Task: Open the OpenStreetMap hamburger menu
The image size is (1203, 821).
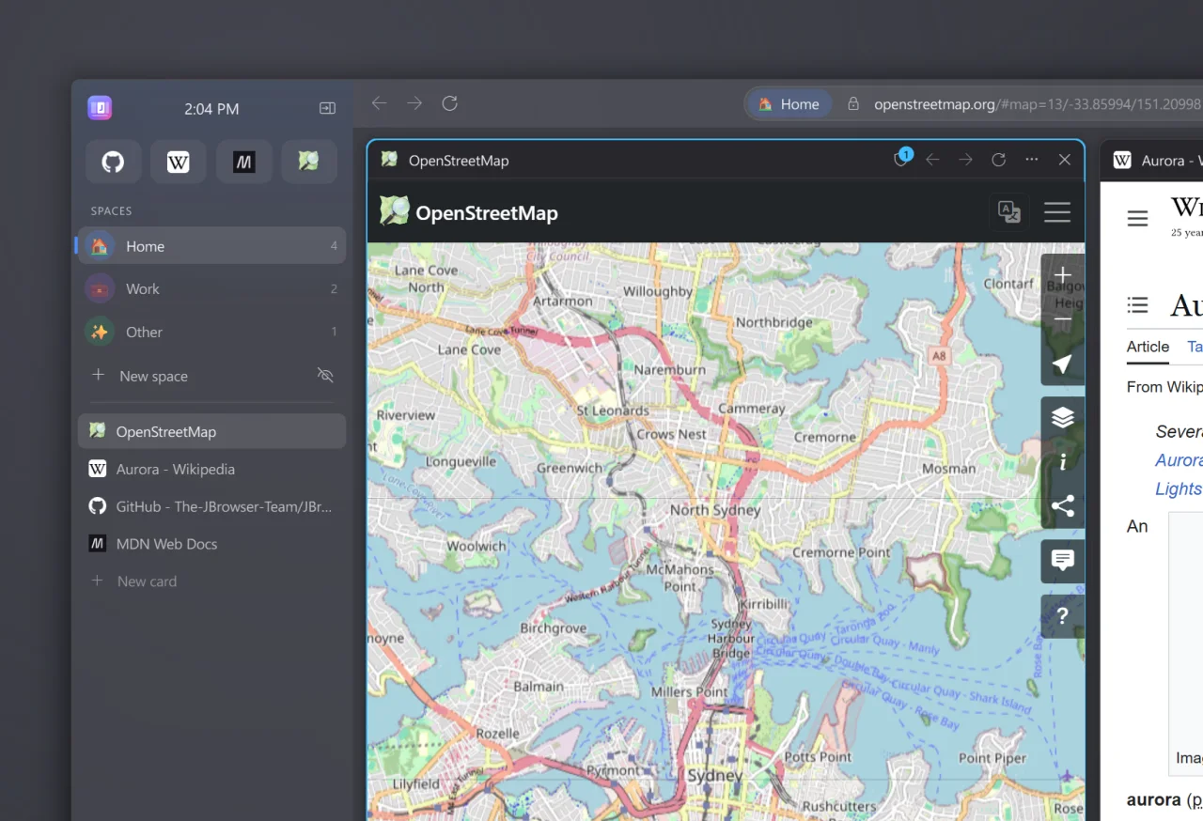Action: (x=1057, y=212)
